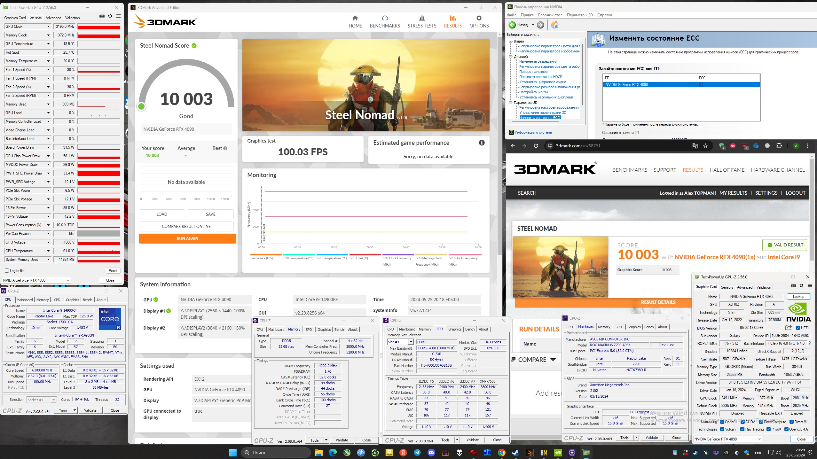The width and height of the screenshot is (817, 459).
Task: Click refresh icon in GPU-Z Sensors window
Action: click(110, 16)
